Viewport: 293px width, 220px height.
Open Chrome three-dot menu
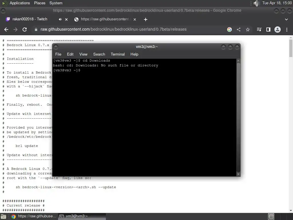coord(287,30)
